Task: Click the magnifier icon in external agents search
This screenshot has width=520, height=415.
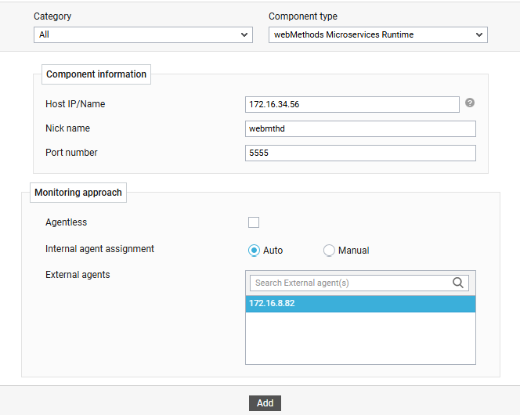Action: click(459, 283)
